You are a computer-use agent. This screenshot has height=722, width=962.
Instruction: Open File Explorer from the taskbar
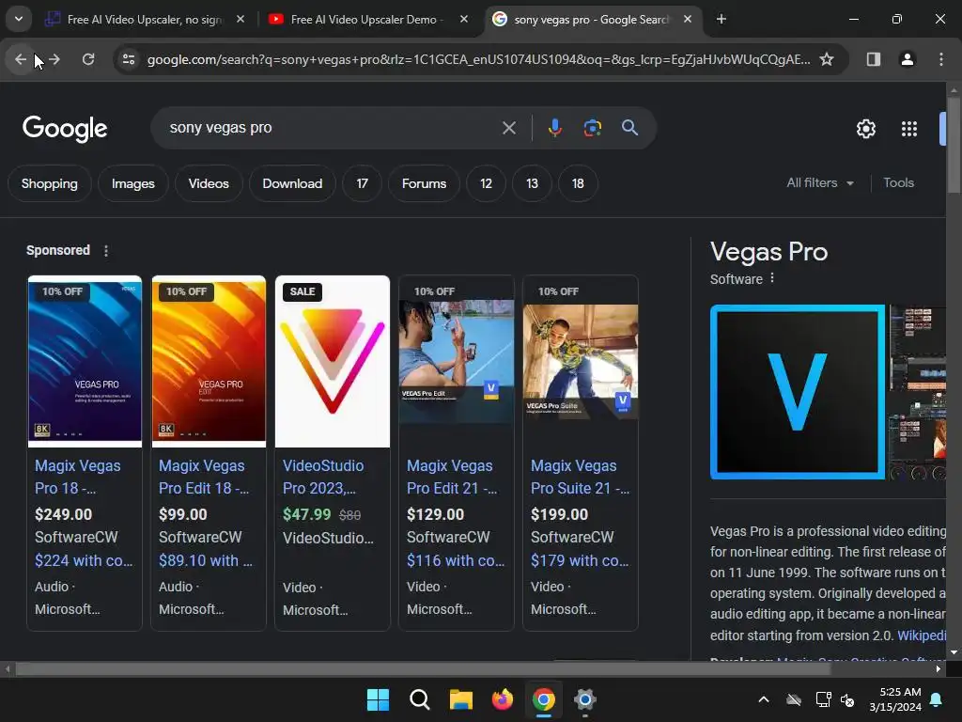click(x=460, y=699)
